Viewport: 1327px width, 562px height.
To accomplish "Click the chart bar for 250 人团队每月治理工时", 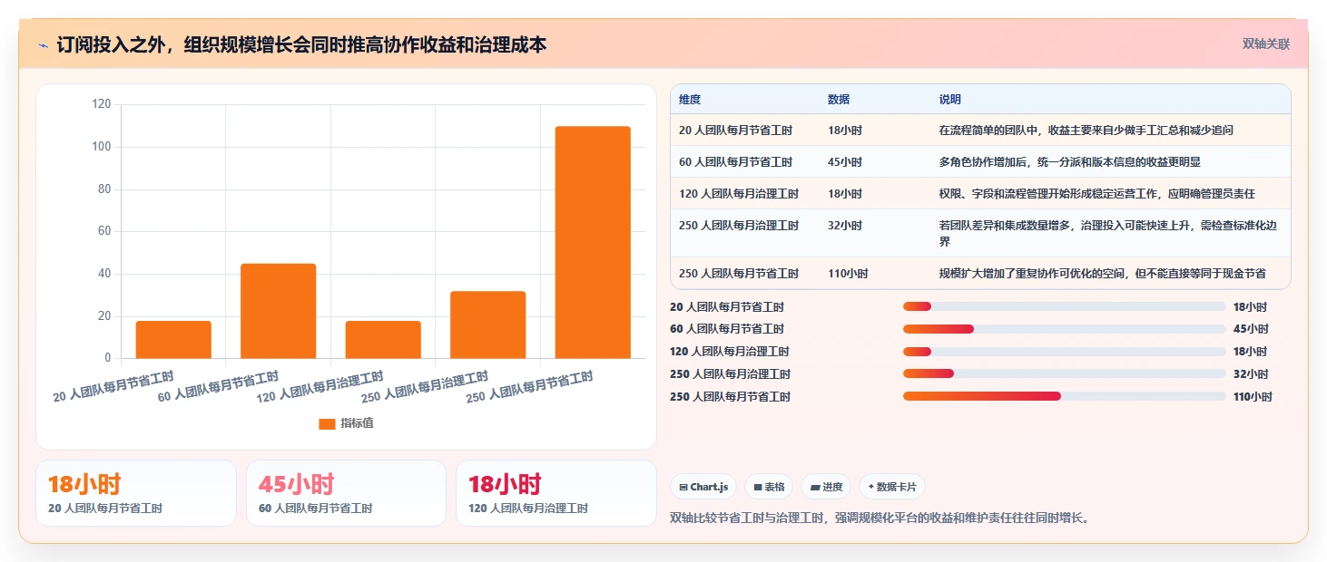I will [488, 325].
